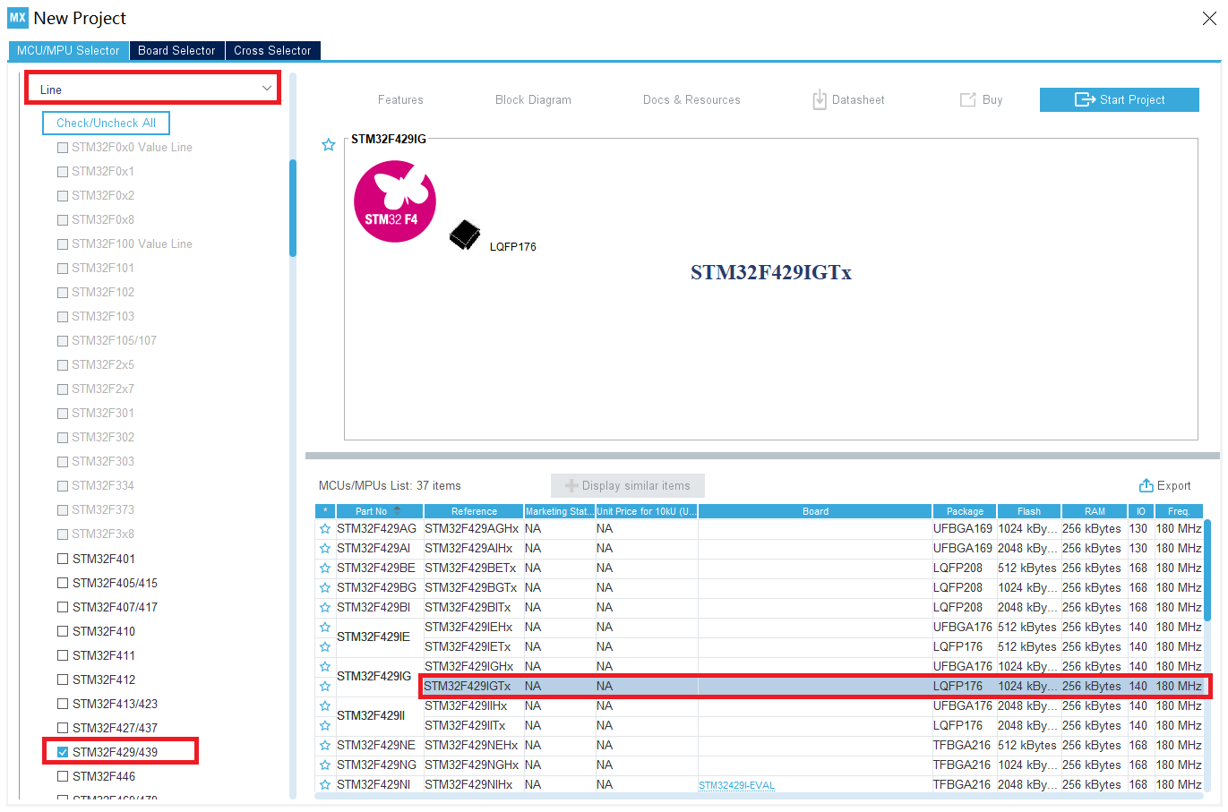Star the STM32F429IIHx row

coord(325,706)
